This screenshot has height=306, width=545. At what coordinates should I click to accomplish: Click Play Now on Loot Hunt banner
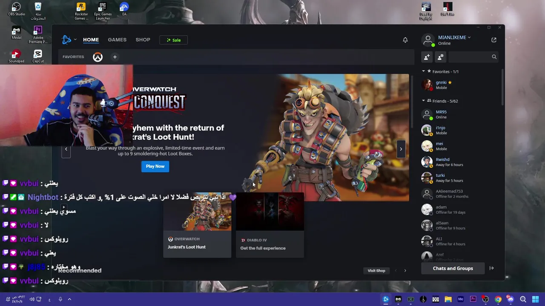155,166
